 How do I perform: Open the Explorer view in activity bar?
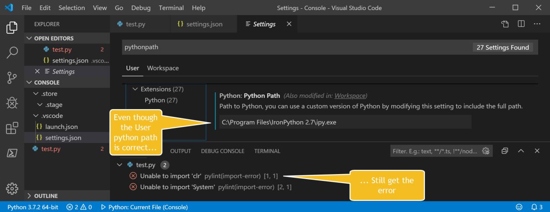click(12, 28)
